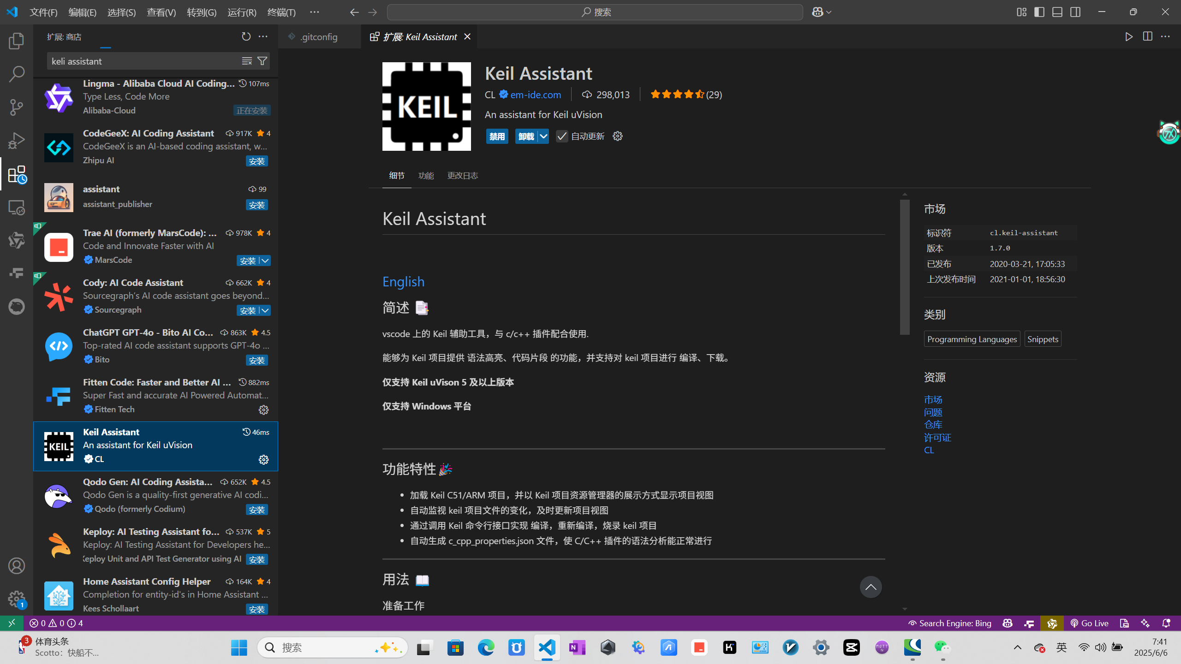
Task: Open the em-ide.com publisher link
Action: (536, 95)
